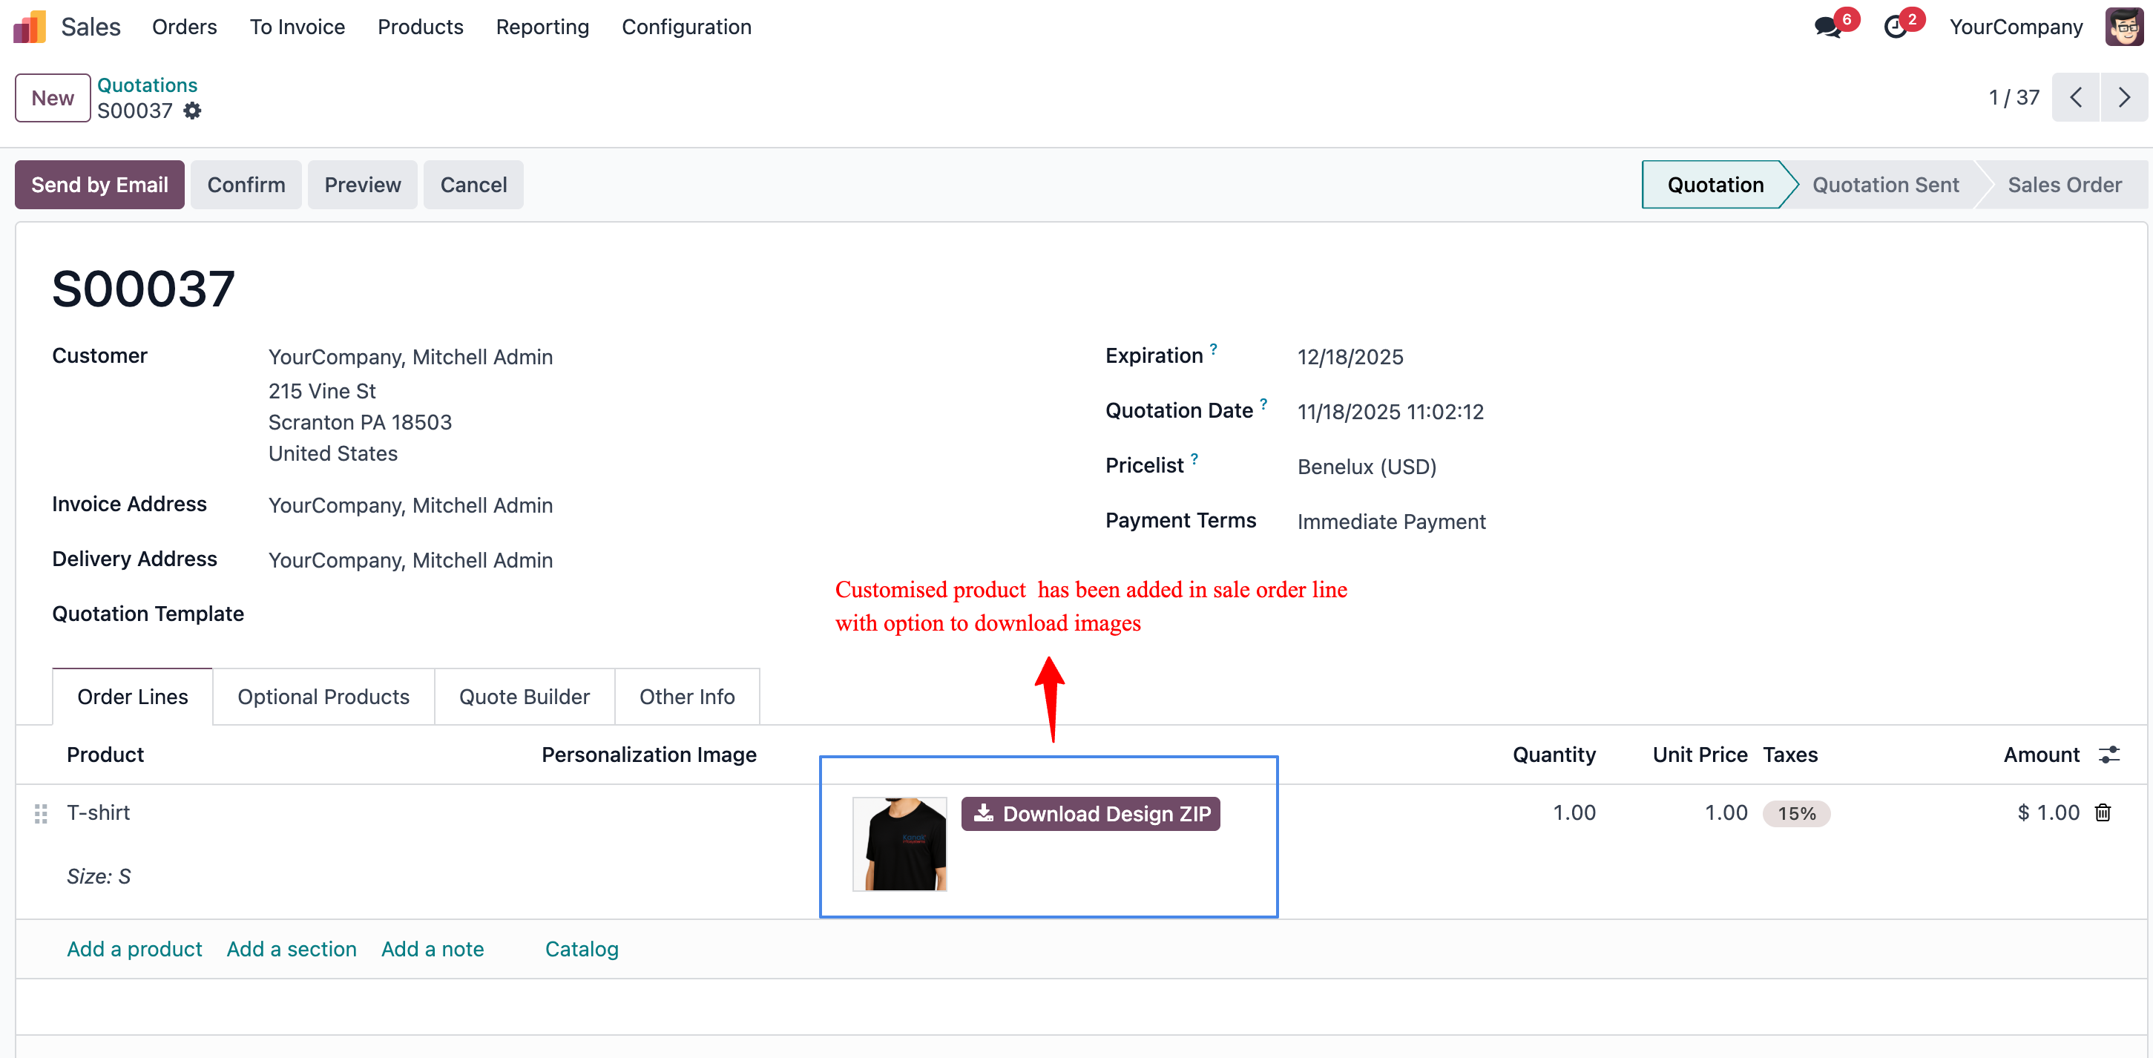Open the activities clock icon
The height and width of the screenshot is (1058, 2153).
pos(1896,27)
